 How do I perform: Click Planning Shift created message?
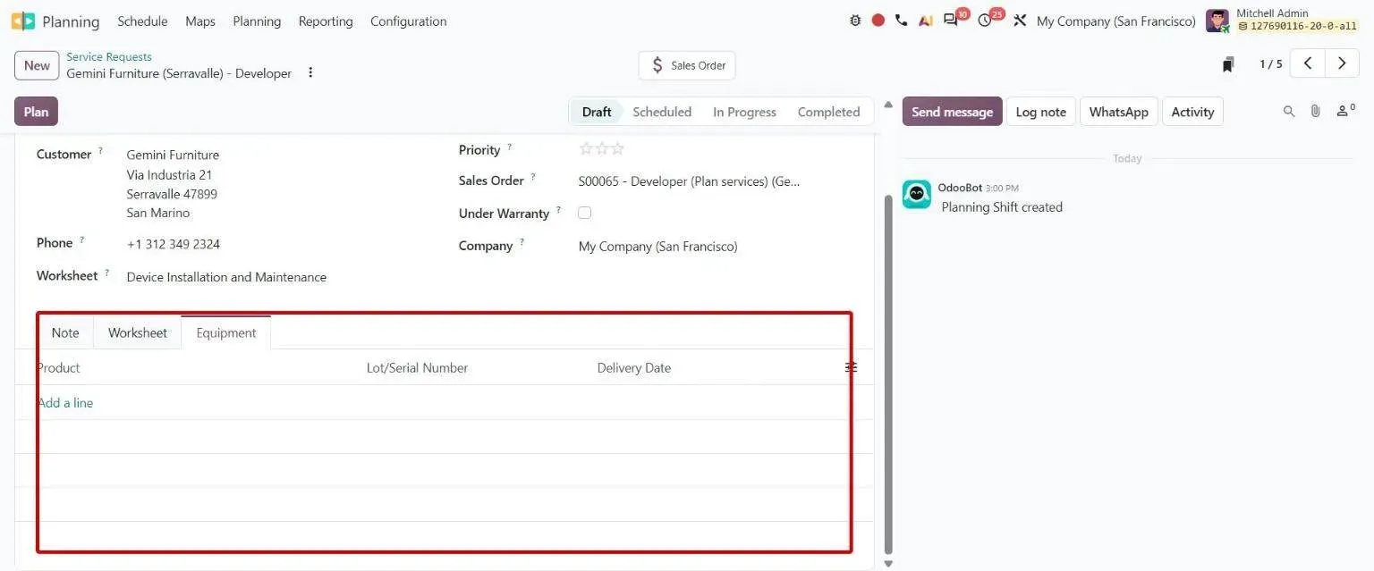[1002, 207]
